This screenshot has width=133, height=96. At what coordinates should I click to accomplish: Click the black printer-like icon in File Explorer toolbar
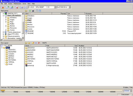(33, 11)
